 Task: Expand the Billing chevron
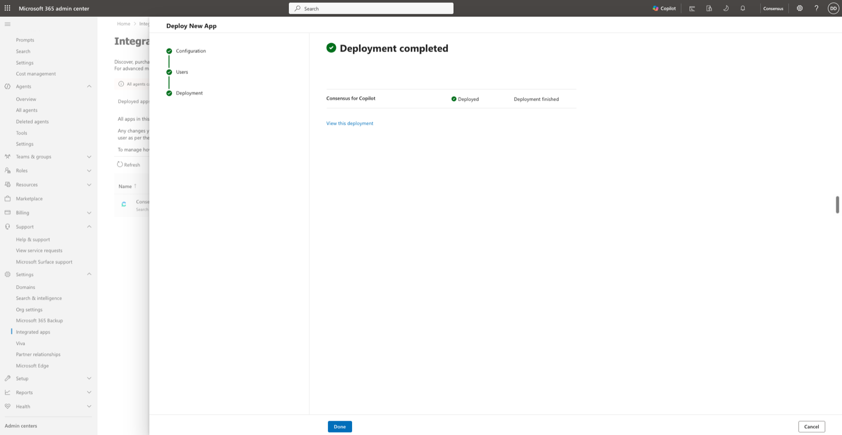[89, 213]
